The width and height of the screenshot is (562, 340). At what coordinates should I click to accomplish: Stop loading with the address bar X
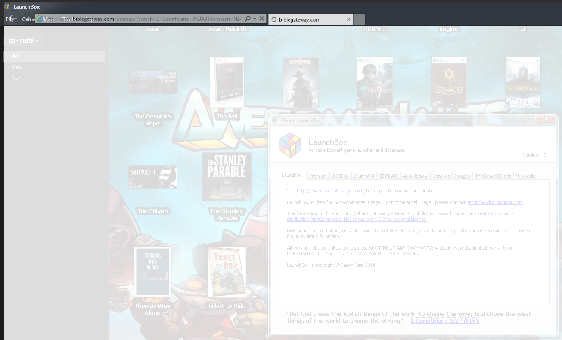click(261, 19)
